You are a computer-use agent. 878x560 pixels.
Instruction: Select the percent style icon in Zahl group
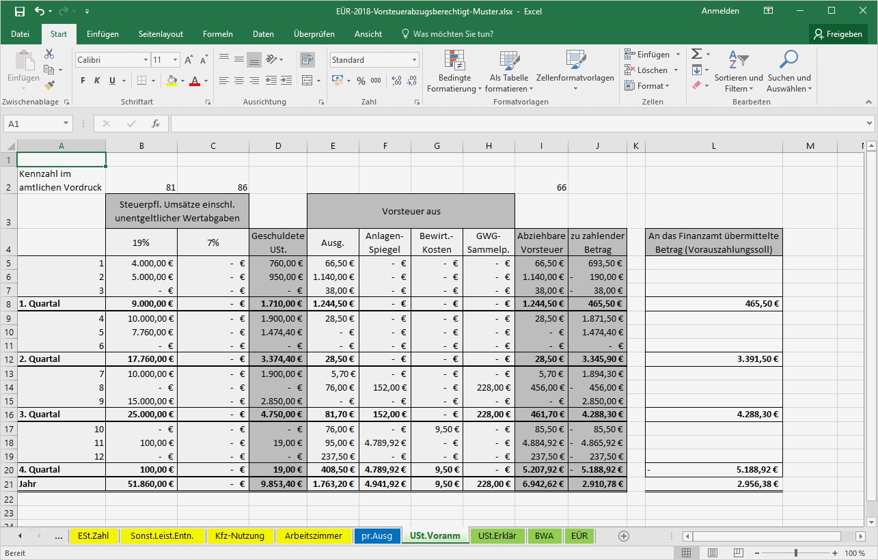(x=360, y=81)
